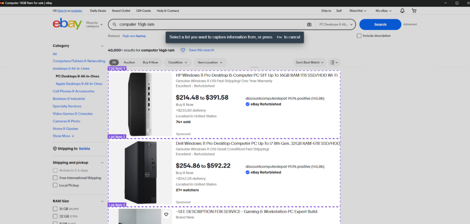Viewport: 470px width, 224px height.
Task: Expand the Condition filter dropdown
Action: [178, 62]
